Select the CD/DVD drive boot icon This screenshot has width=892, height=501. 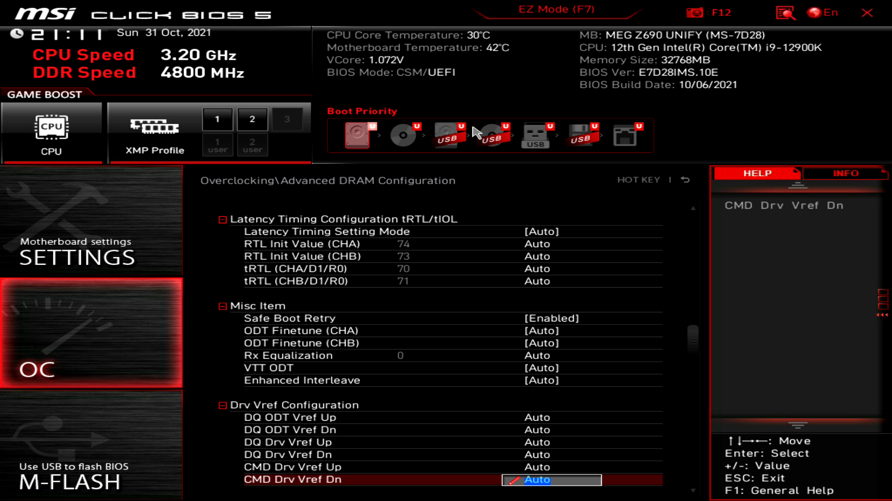pyautogui.click(x=403, y=135)
